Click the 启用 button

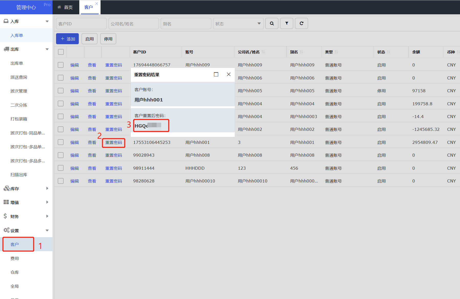pyautogui.click(x=90, y=39)
